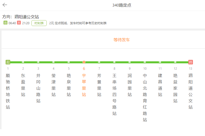Click the arrow marker above stop 5
The height and width of the screenshot is (136, 205).
click(69, 62)
